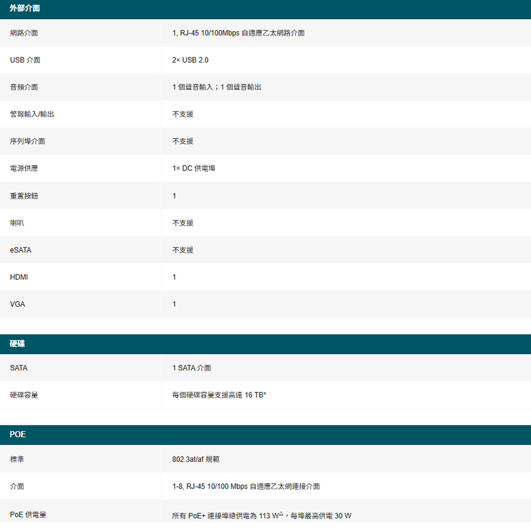Click the 每個硬碟容量支援高達 16 TB* text
Image resolution: width=531 pixels, height=531 pixels.
click(x=219, y=395)
